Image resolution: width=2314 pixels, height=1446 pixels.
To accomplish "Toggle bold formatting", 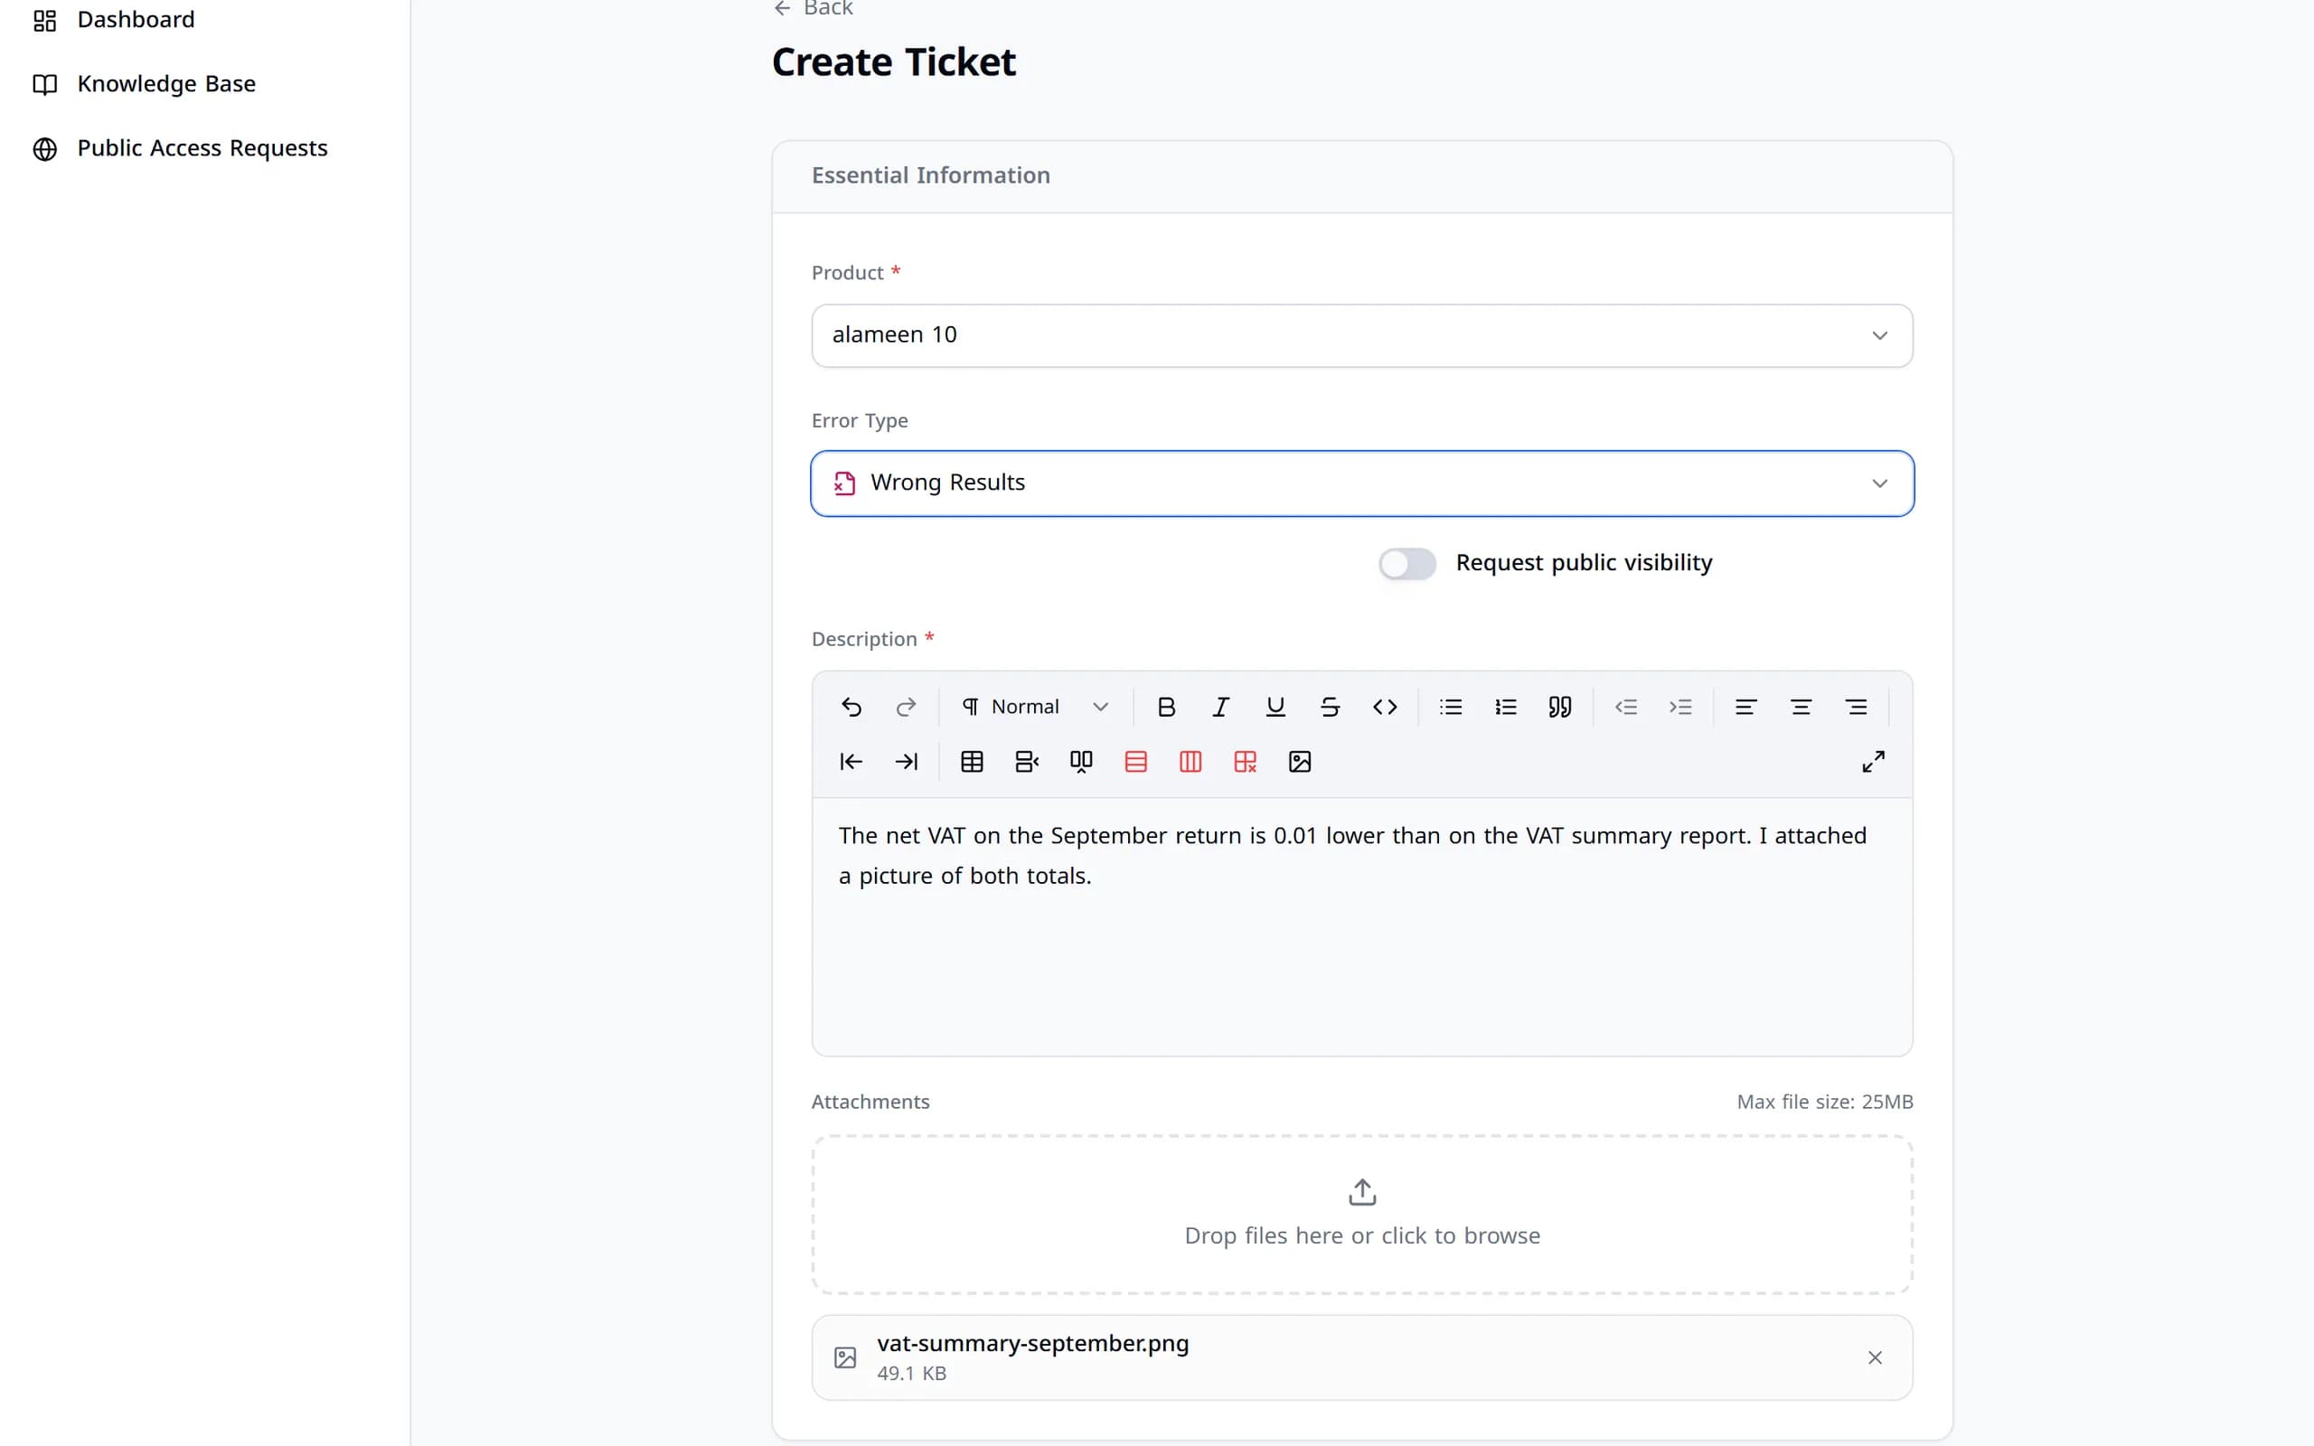I will pos(1166,707).
